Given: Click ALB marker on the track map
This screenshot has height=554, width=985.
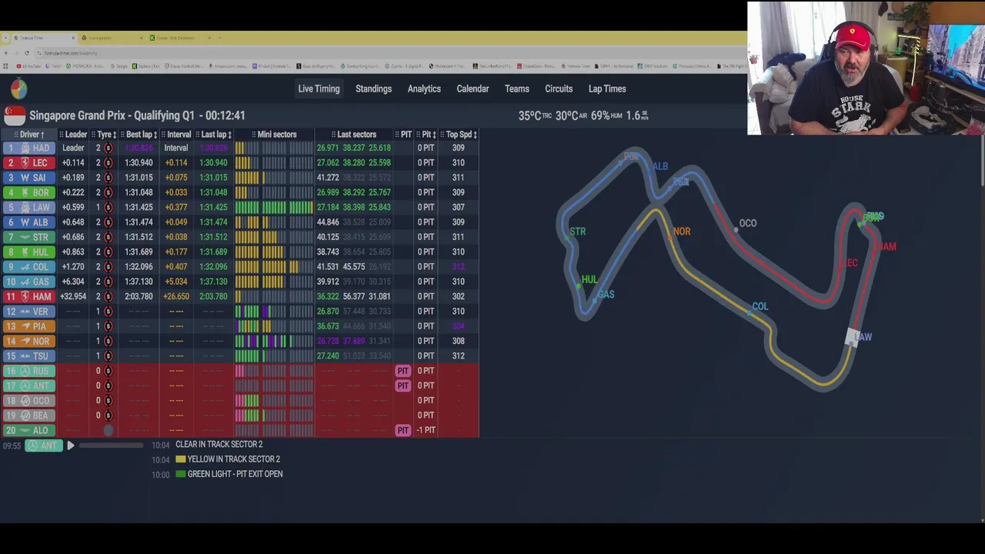Looking at the screenshot, I should pos(660,166).
